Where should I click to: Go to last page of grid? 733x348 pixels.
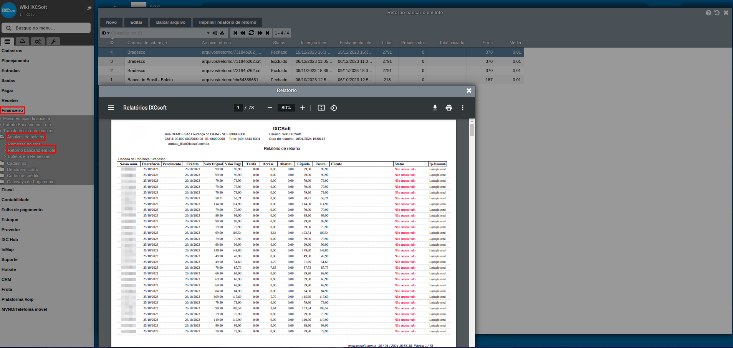point(267,33)
